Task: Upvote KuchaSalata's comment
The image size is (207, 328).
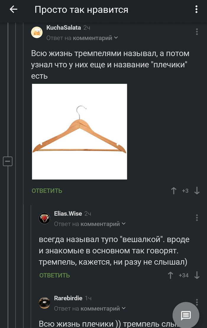Action: [x=174, y=190]
